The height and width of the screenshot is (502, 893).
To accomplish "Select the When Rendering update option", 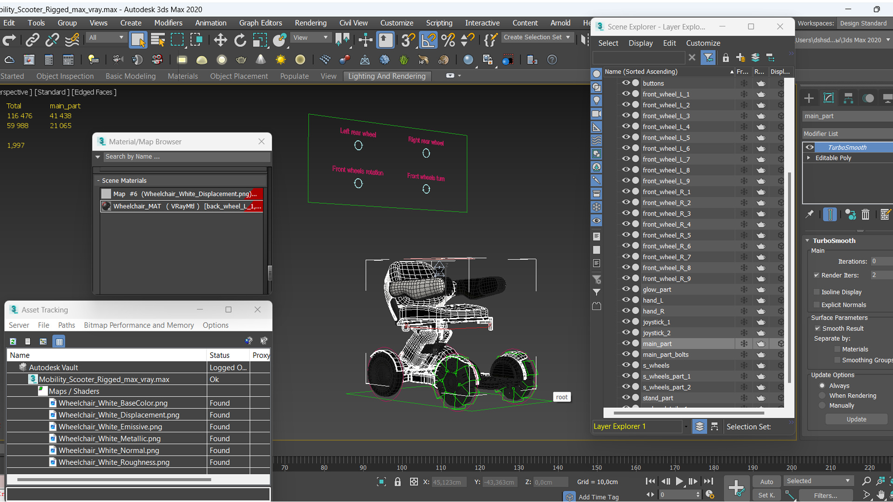I will 822,396.
